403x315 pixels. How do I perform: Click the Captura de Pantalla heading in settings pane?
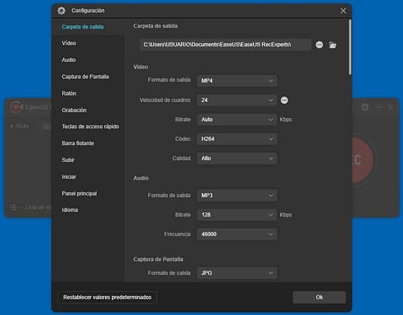pyautogui.click(x=158, y=259)
